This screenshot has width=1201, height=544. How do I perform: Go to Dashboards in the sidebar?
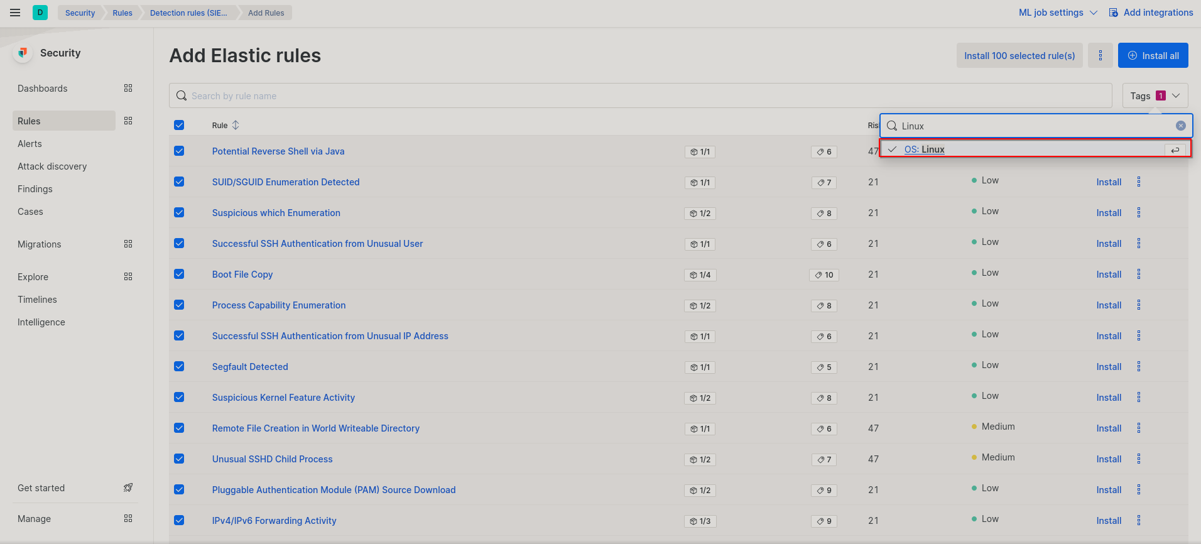click(43, 89)
